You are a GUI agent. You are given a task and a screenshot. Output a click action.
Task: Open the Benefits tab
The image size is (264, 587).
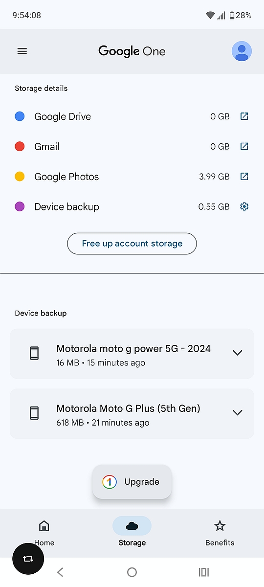tap(220, 533)
